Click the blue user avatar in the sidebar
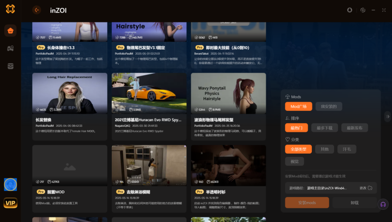The height and width of the screenshot is (222, 392). pyautogui.click(x=10, y=185)
